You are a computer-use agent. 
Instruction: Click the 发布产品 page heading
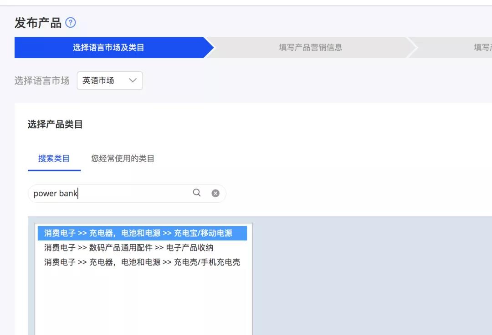coord(38,23)
